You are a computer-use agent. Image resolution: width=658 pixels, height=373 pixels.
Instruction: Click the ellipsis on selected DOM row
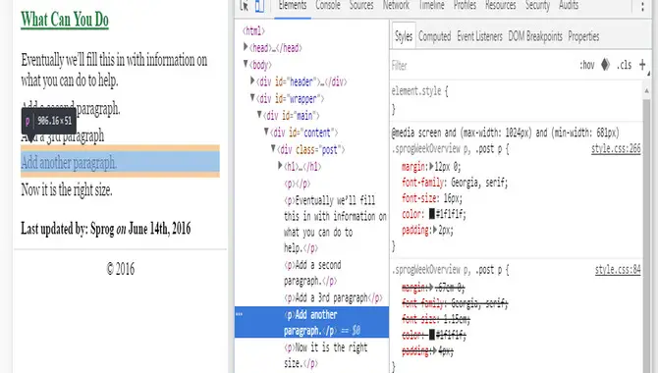[x=240, y=314]
